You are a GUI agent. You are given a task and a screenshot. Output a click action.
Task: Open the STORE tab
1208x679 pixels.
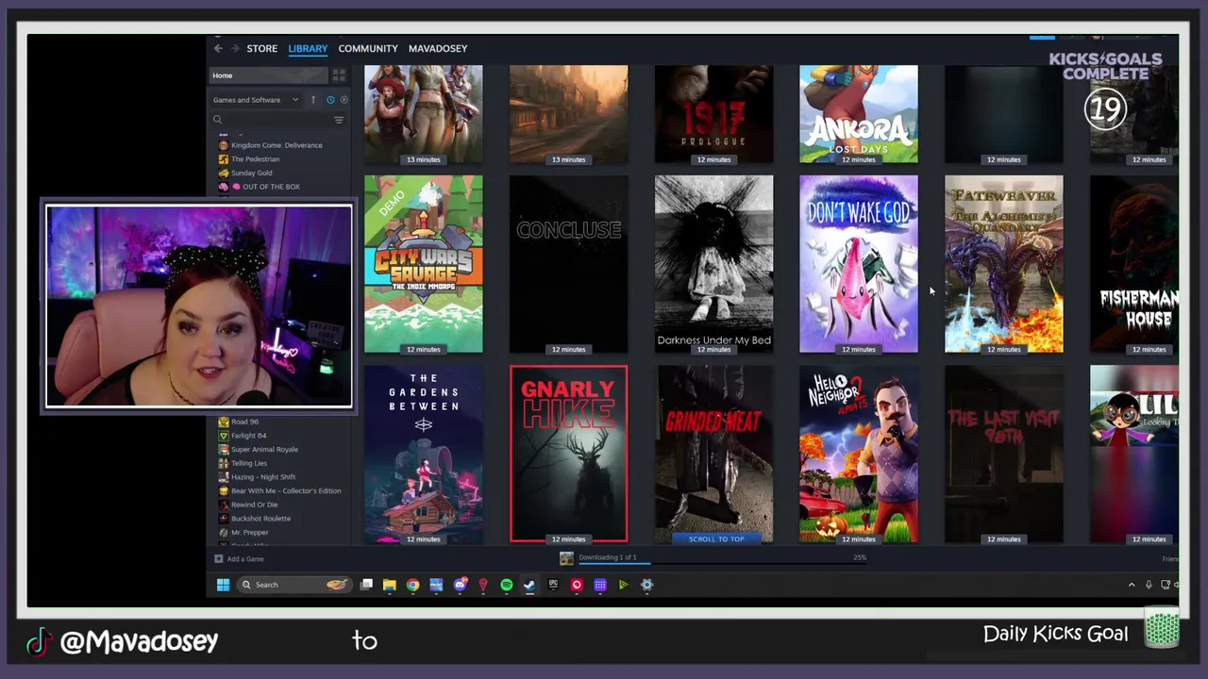click(x=262, y=48)
